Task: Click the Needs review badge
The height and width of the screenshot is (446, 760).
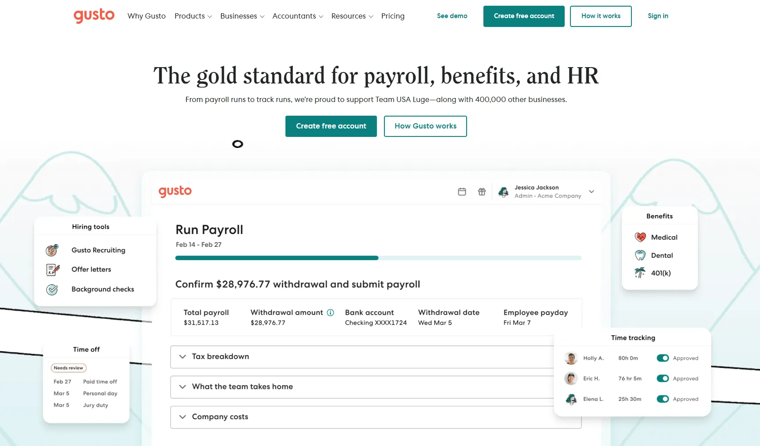Action: [x=68, y=368]
